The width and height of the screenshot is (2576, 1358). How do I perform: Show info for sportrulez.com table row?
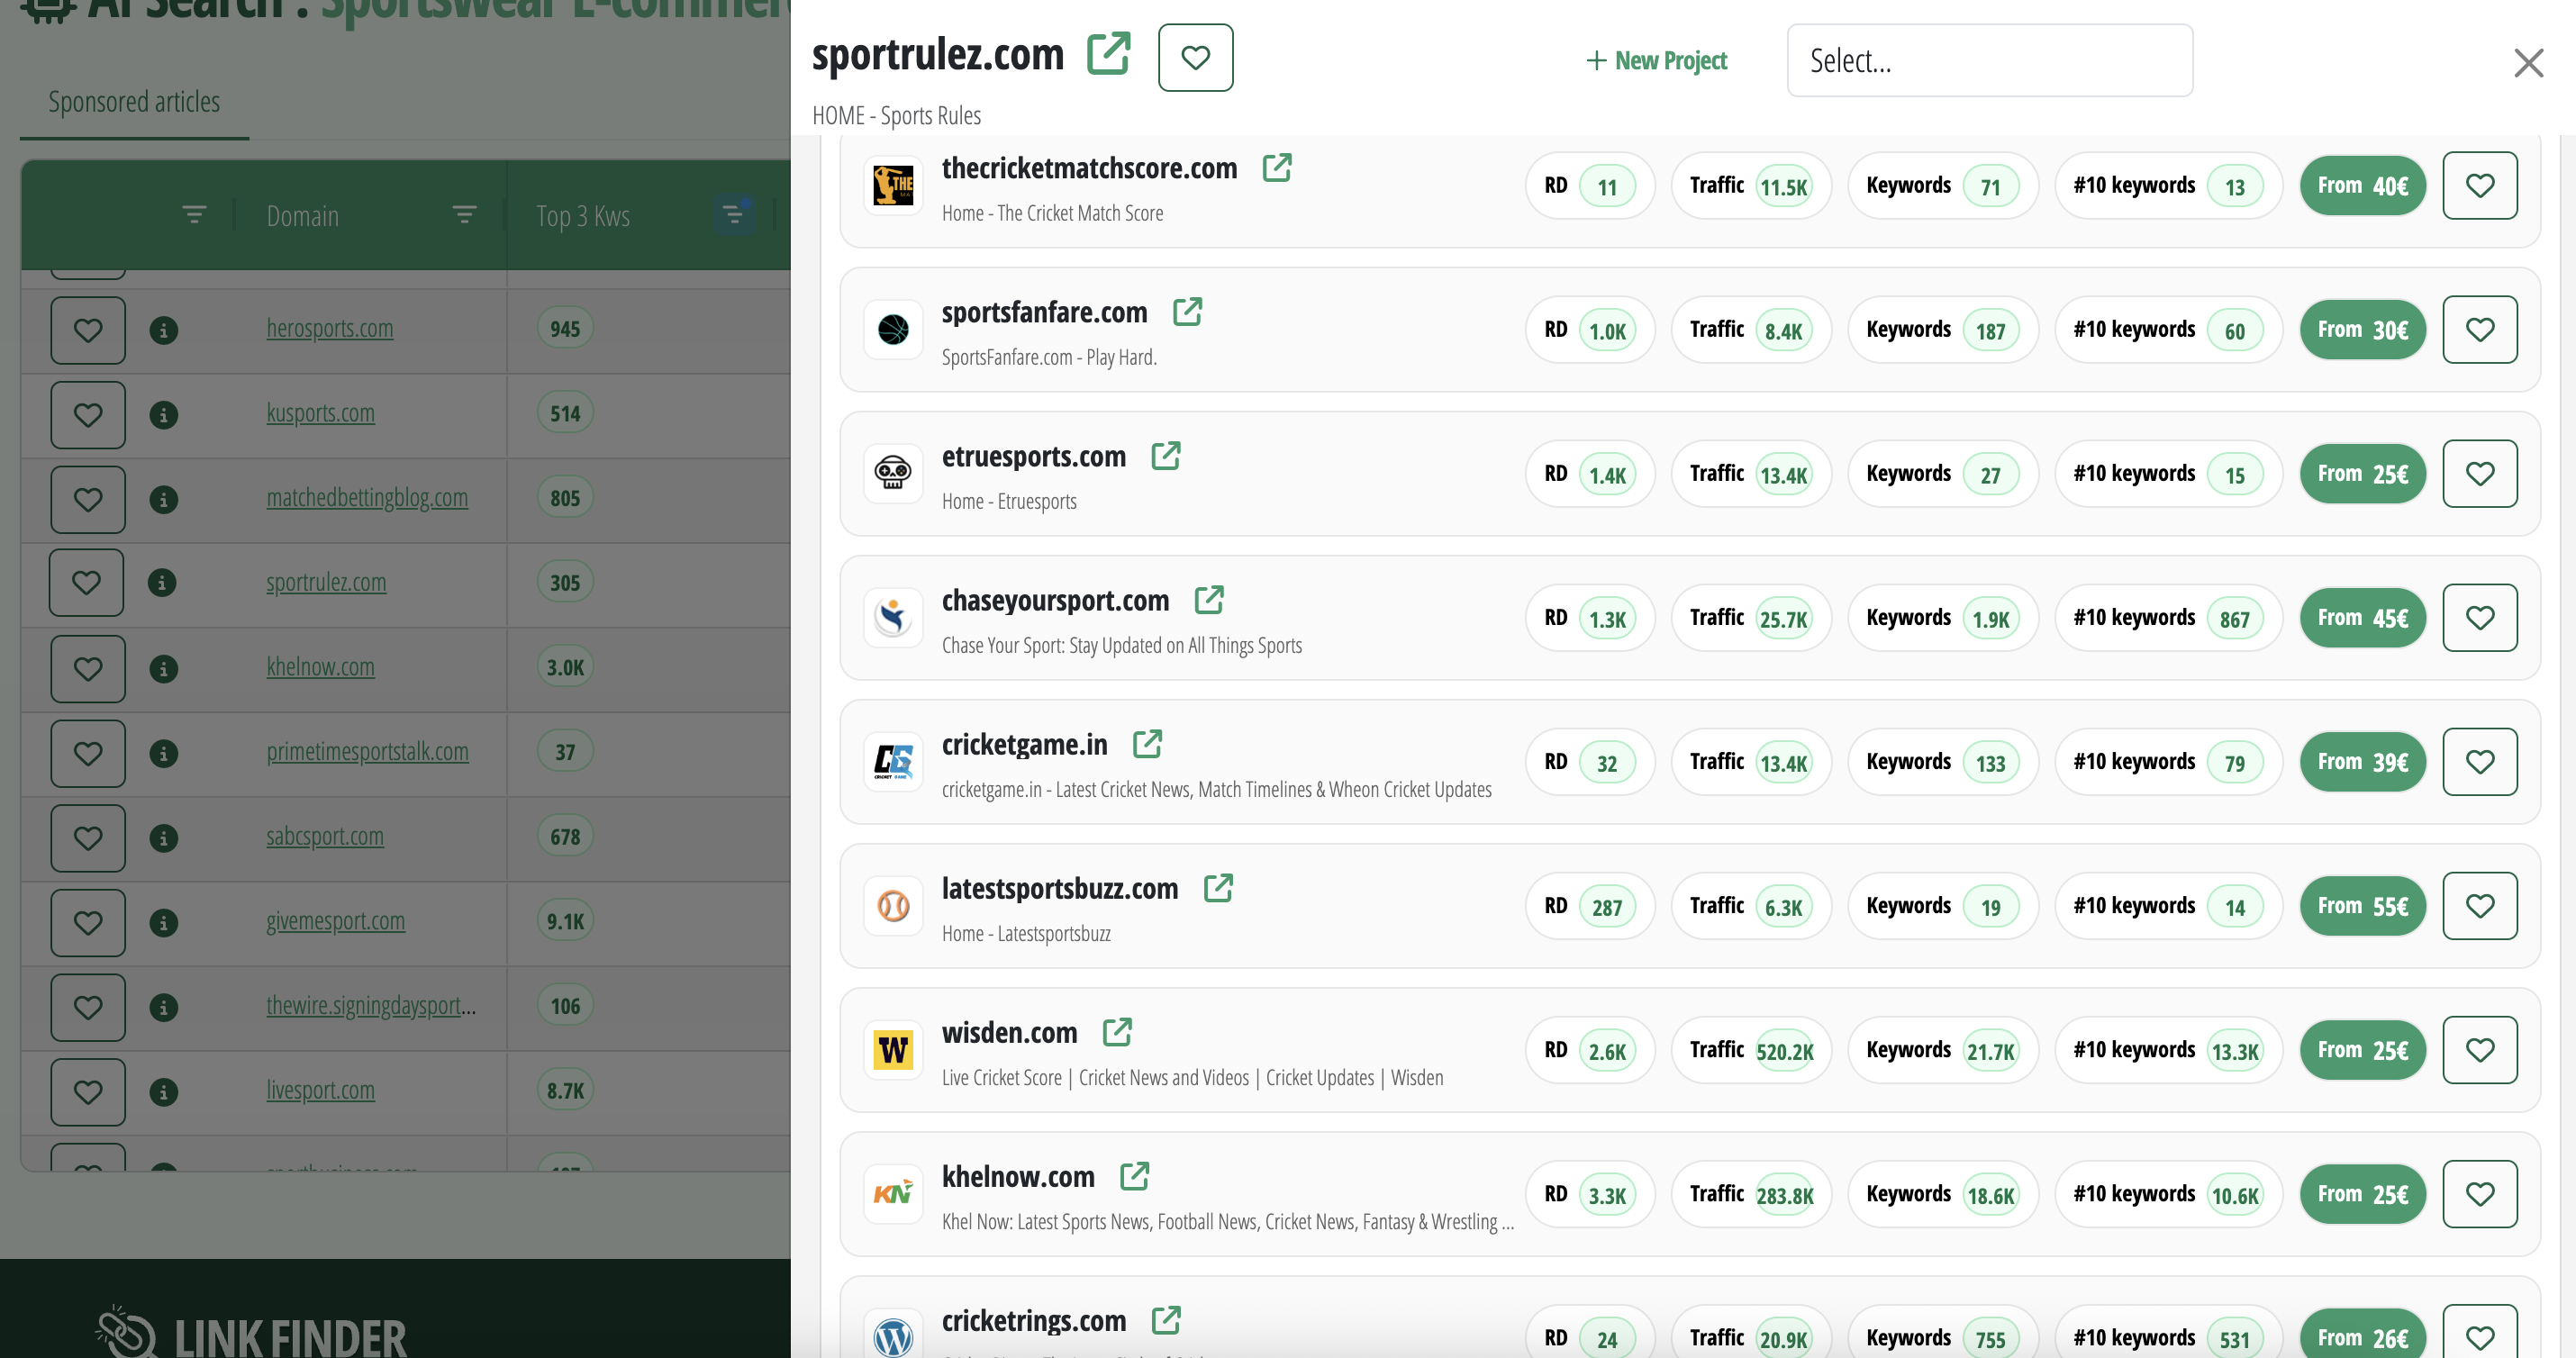click(x=162, y=583)
